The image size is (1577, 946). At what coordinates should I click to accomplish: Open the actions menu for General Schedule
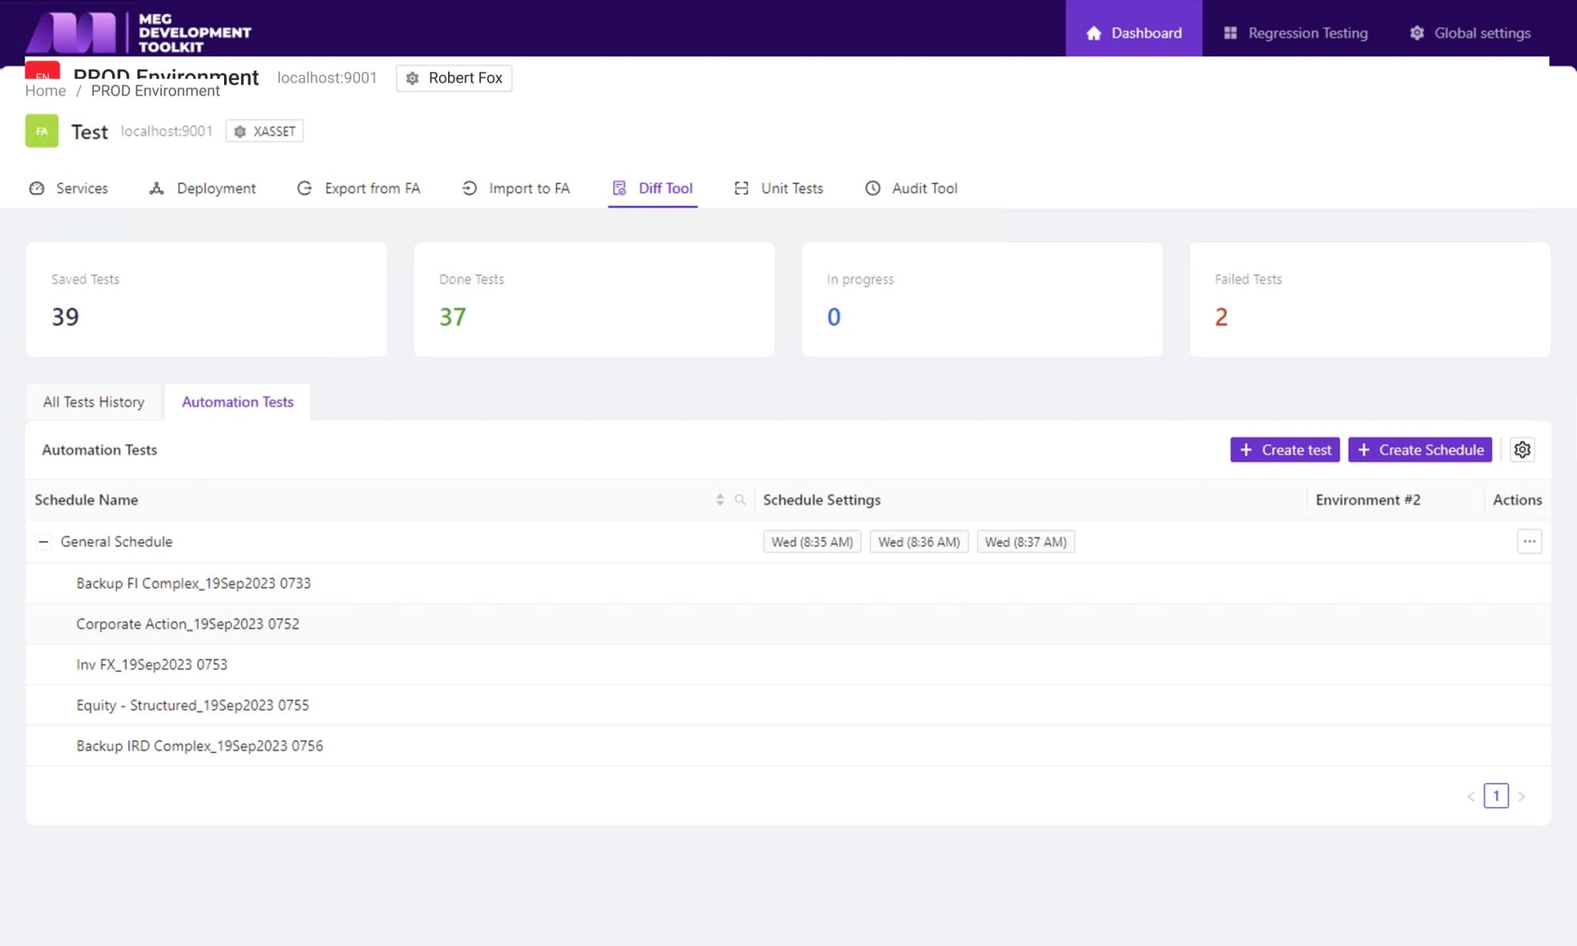(x=1528, y=541)
